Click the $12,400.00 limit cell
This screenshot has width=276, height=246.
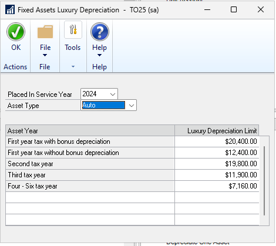(217, 153)
